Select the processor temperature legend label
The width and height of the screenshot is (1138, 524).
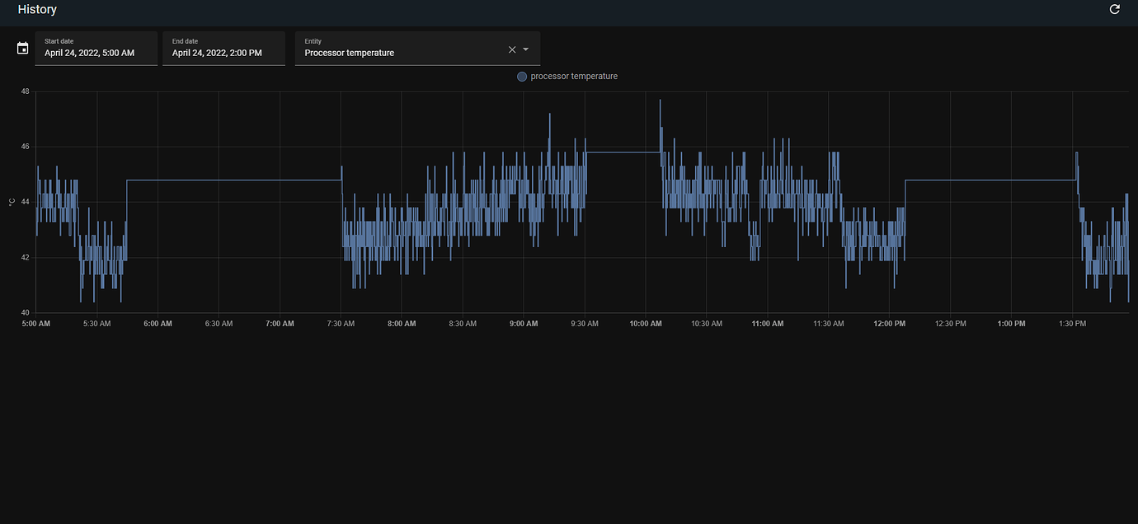[x=575, y=76]
